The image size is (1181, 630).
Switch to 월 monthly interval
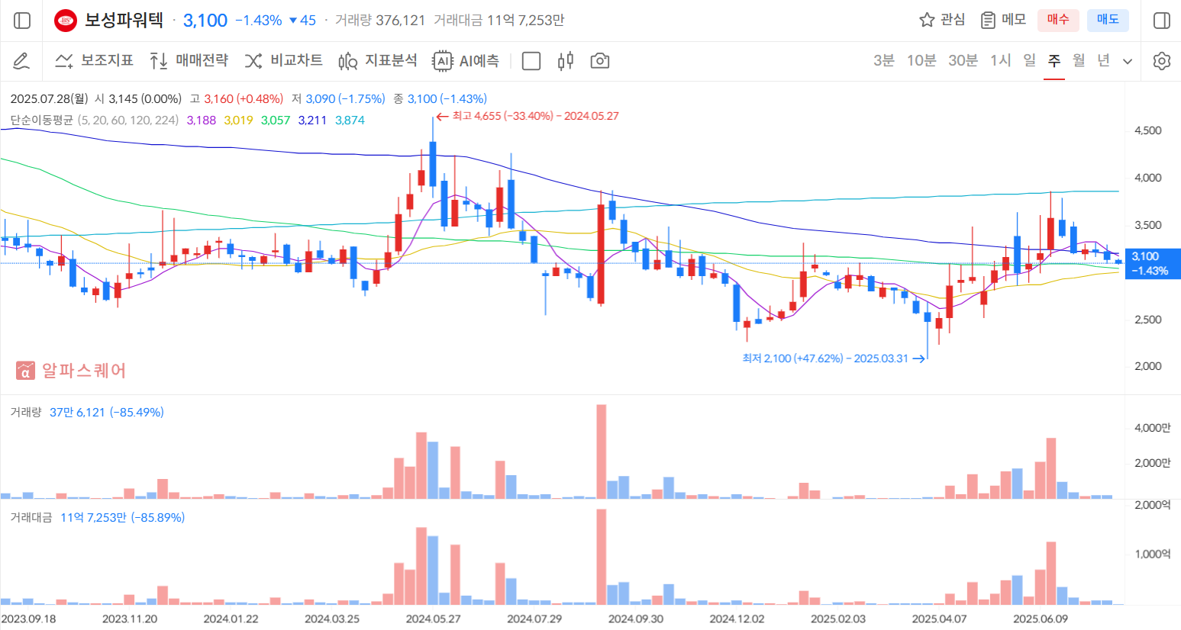coord(1079,60)
